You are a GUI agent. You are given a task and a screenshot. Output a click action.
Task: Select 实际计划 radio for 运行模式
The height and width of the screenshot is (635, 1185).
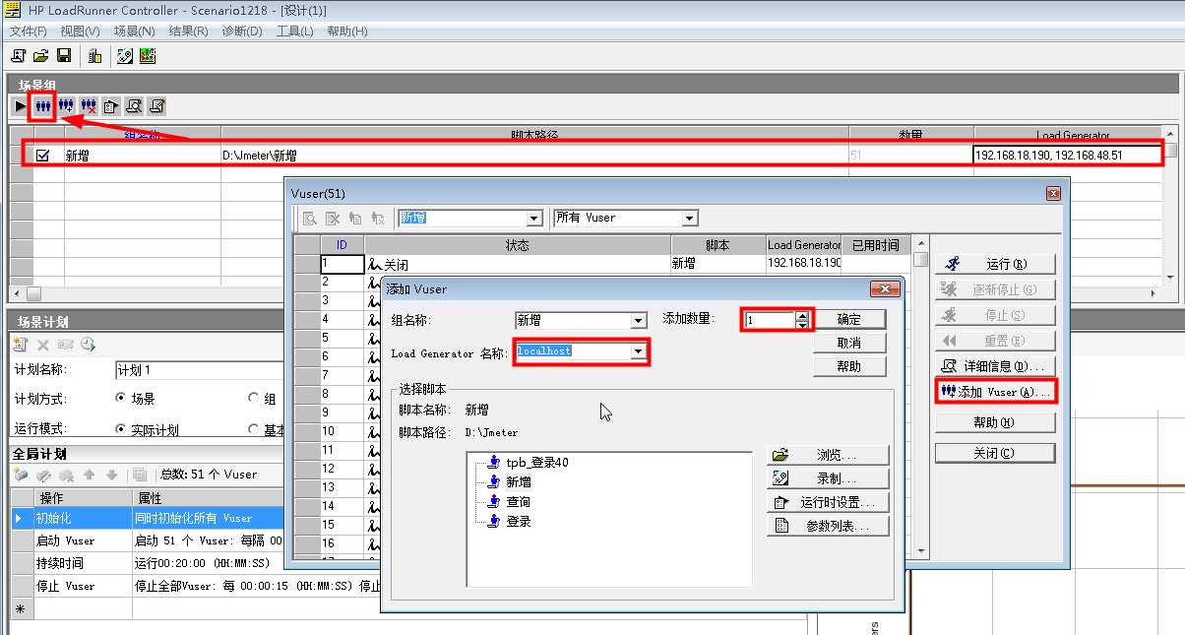[121, 429]
